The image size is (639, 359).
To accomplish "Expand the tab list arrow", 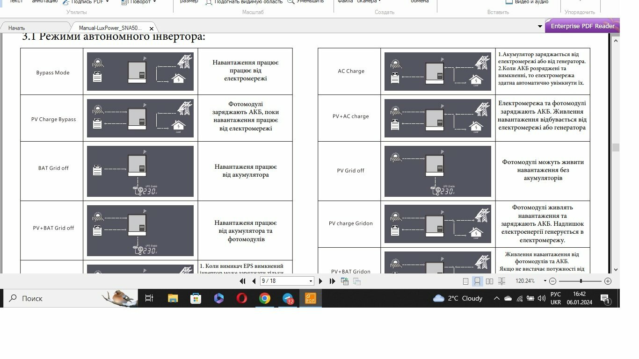I will point(540,27).
